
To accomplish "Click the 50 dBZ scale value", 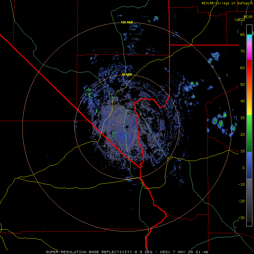I will [242, 85].
